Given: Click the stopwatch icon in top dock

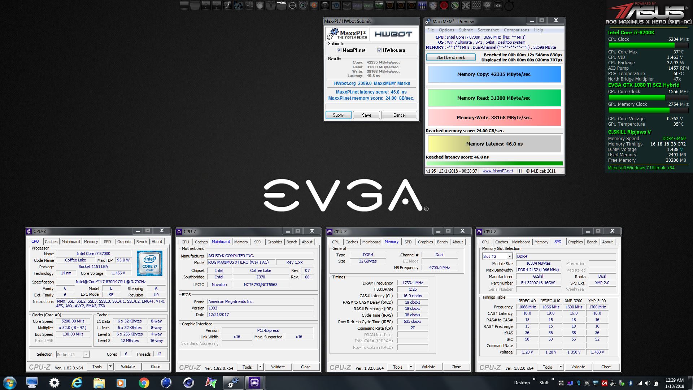Looking at the screenshot, I should click(509, 5).
